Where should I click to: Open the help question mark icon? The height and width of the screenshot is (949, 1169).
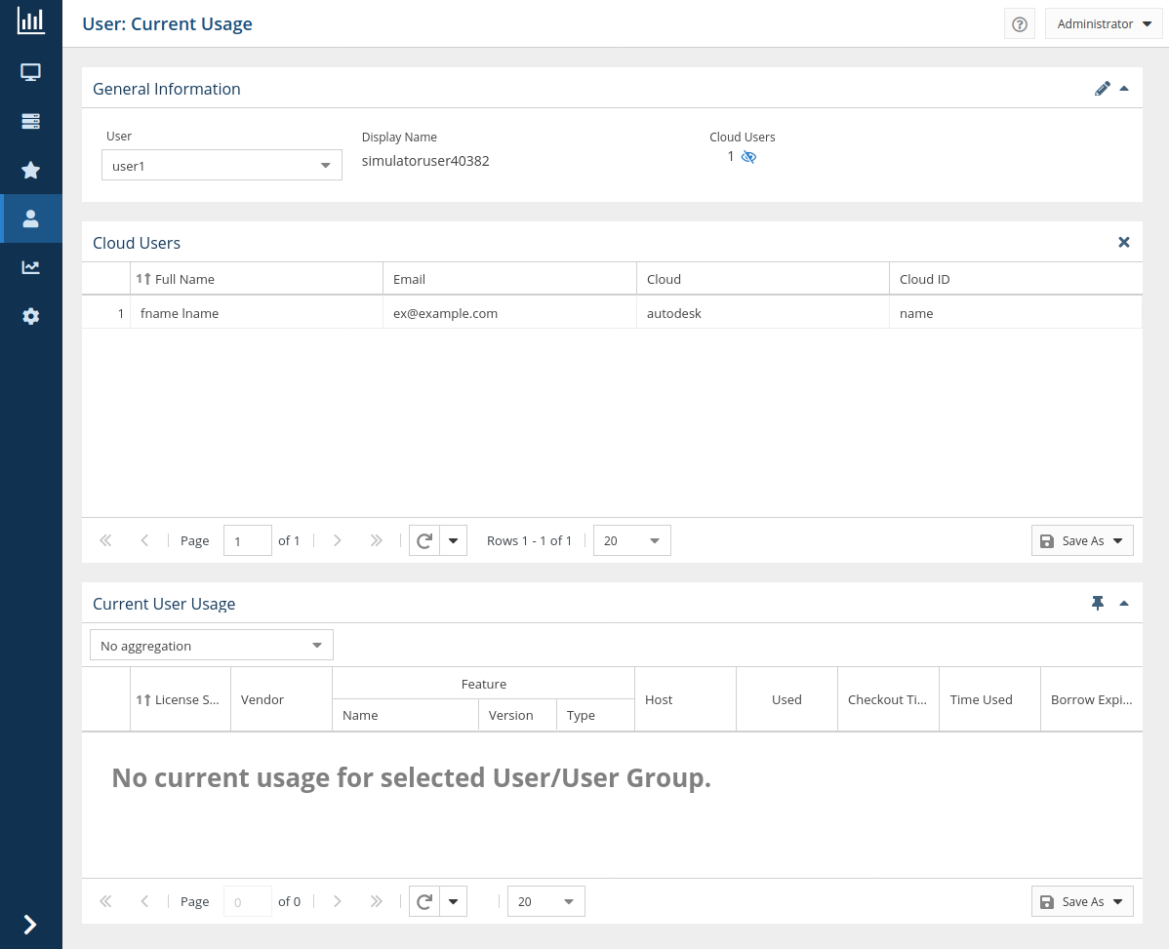1019,24
